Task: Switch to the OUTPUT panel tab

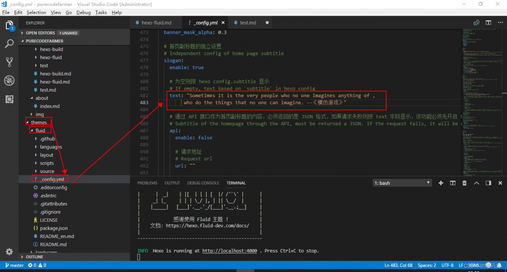Action: [172, 183]
